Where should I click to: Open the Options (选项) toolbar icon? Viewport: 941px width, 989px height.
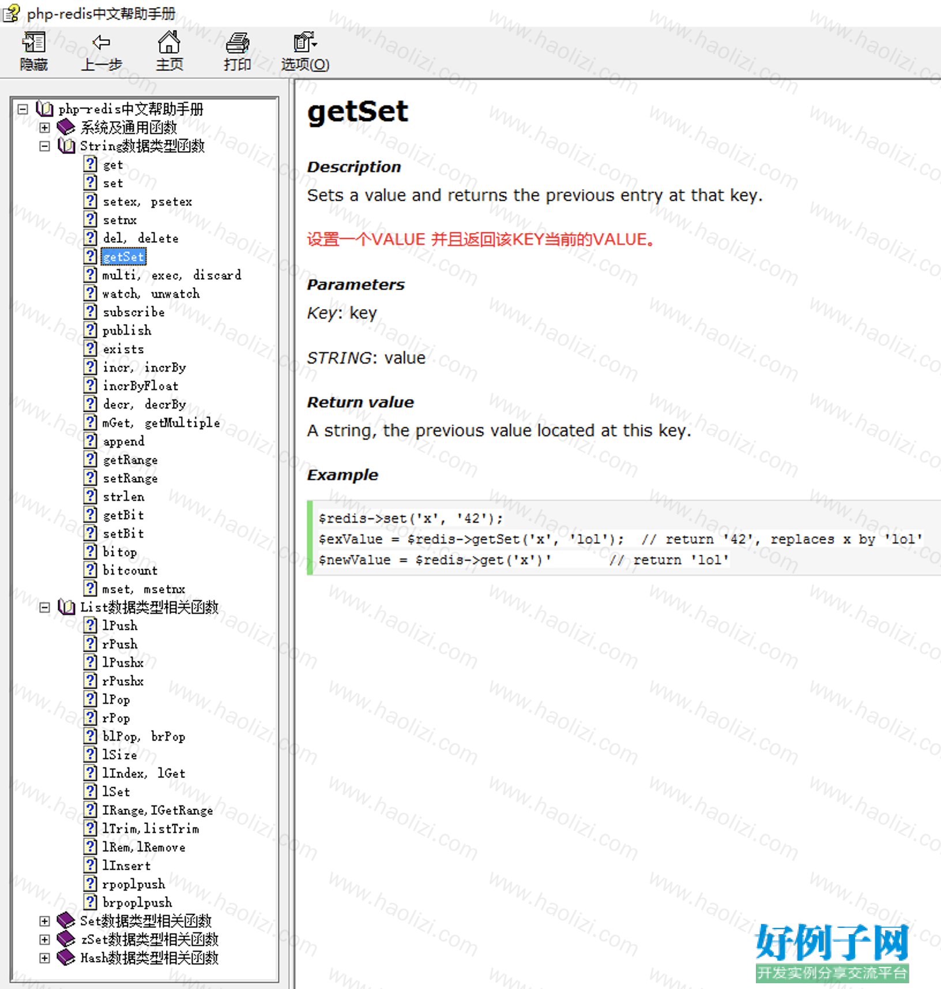(x=305, y=42)
